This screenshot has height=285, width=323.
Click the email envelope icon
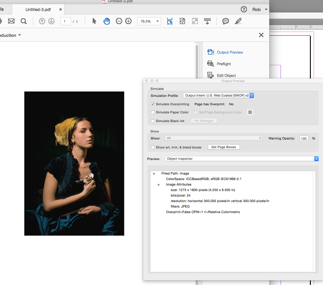click(11, 21)
